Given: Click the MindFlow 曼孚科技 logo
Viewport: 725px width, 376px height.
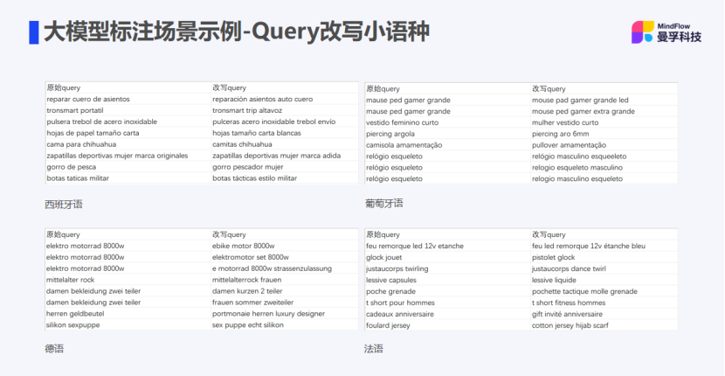Looking at the screenshot, I should pyautogui.click(x=666, y=32).
